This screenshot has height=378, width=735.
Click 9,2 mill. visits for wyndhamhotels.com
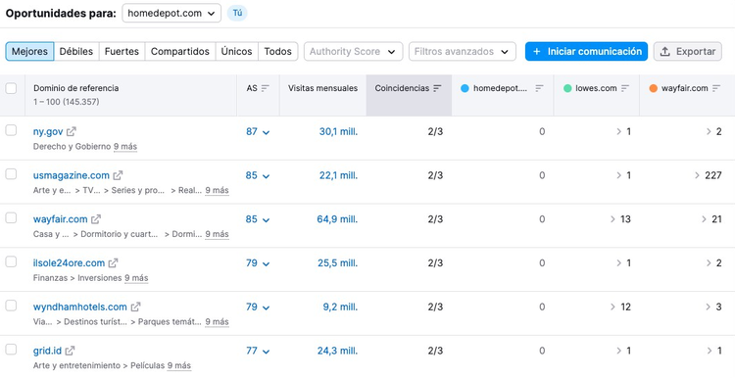340,307
